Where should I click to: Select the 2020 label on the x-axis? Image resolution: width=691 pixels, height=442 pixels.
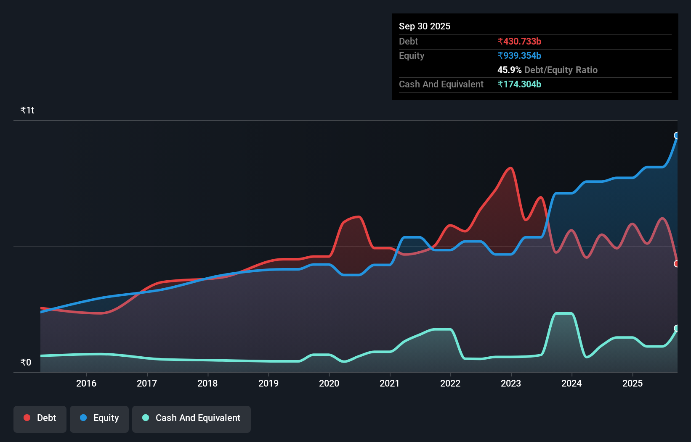(x=329, y=383)
